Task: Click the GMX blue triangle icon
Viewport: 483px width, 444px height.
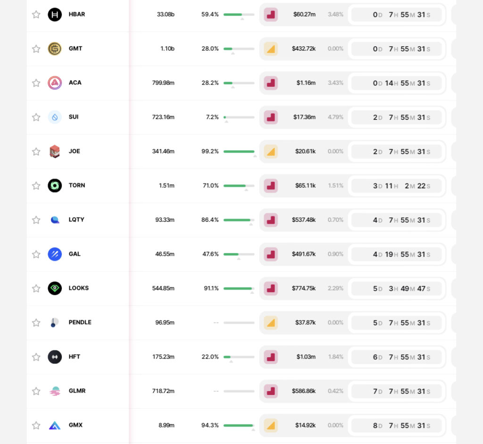Action: (x=55, y=425)
